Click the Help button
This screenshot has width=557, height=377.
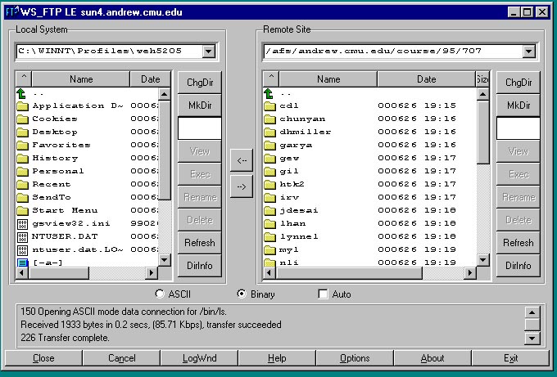click(277, 358)
